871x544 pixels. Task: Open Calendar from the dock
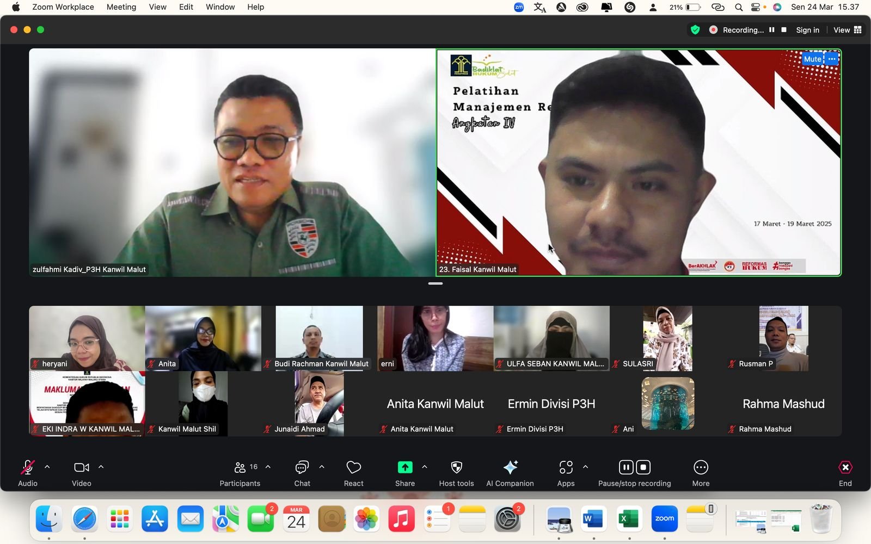point(296,518)
